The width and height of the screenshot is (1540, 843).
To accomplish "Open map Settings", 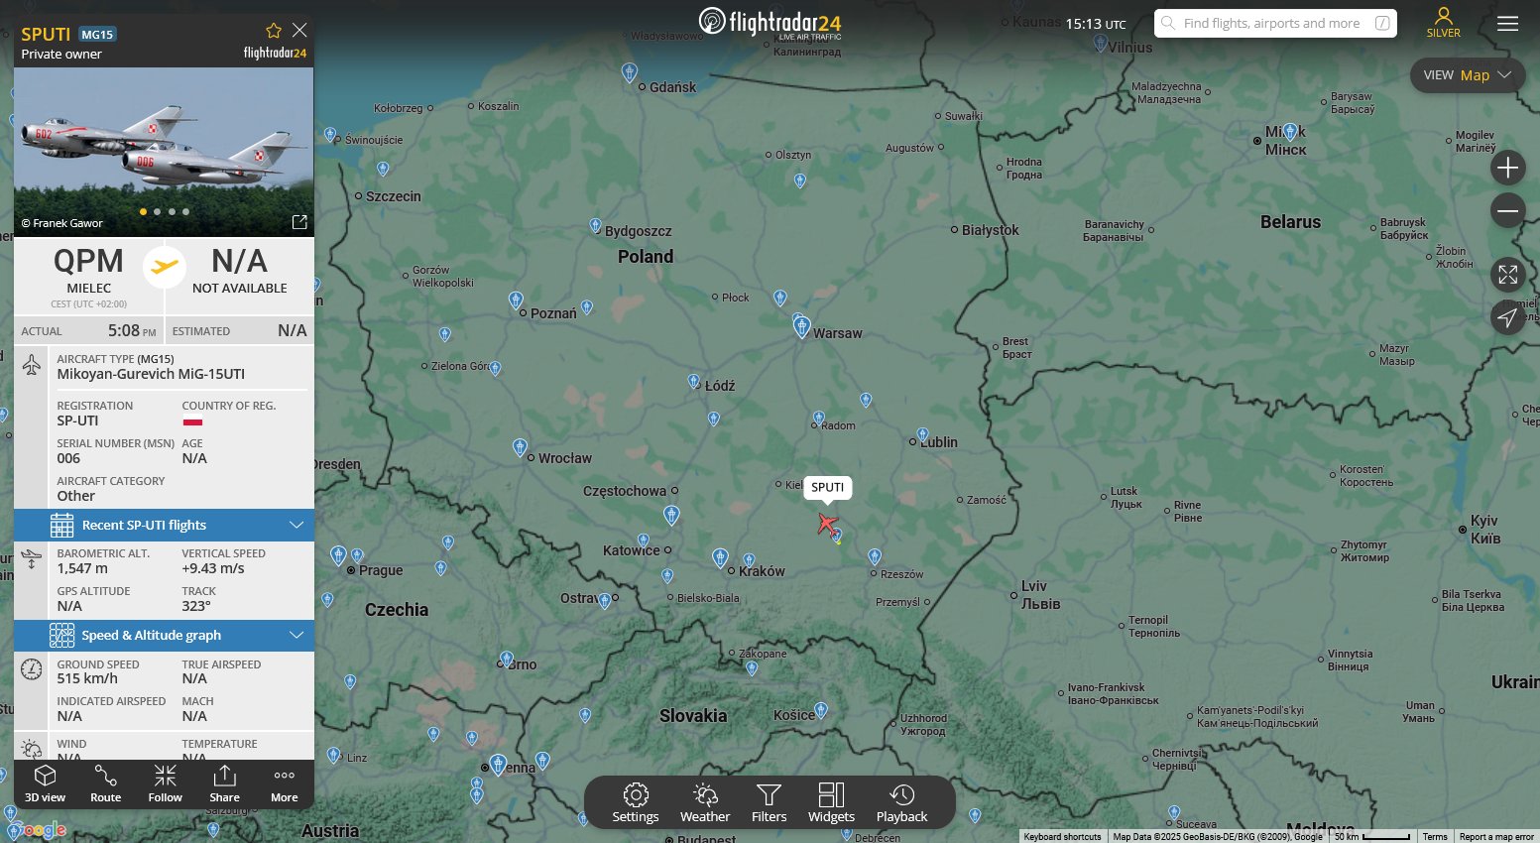I will point(636,803).
